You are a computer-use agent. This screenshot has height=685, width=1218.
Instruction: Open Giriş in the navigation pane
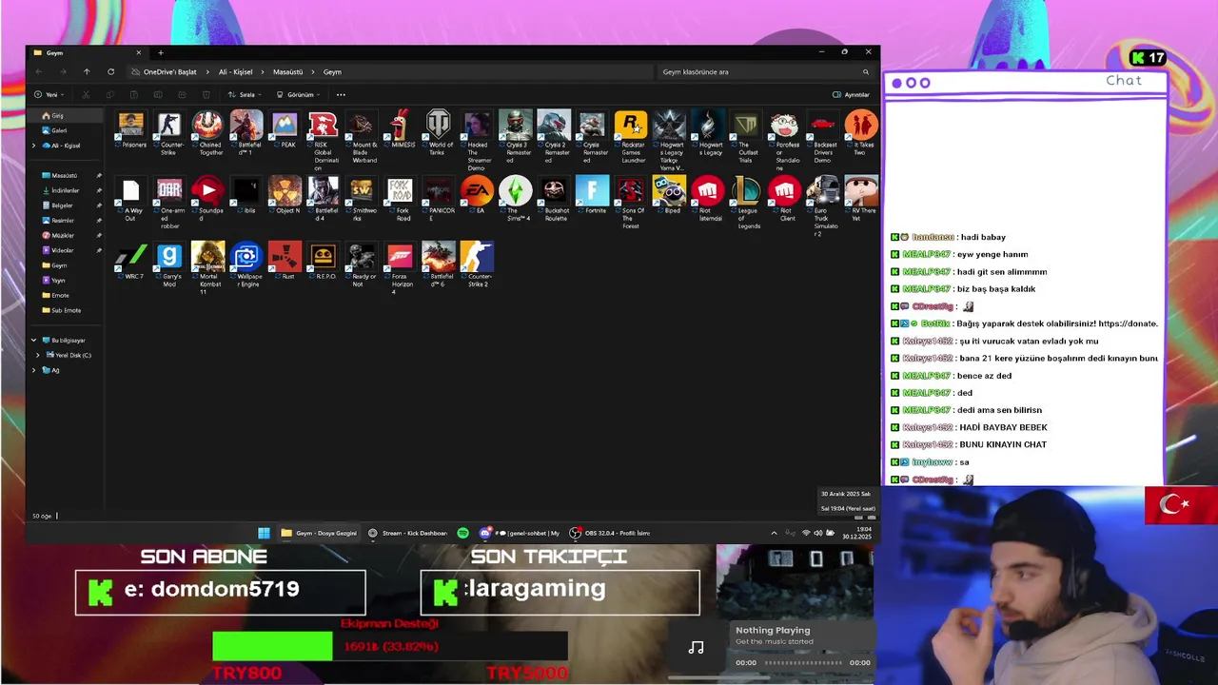[64, 115]
